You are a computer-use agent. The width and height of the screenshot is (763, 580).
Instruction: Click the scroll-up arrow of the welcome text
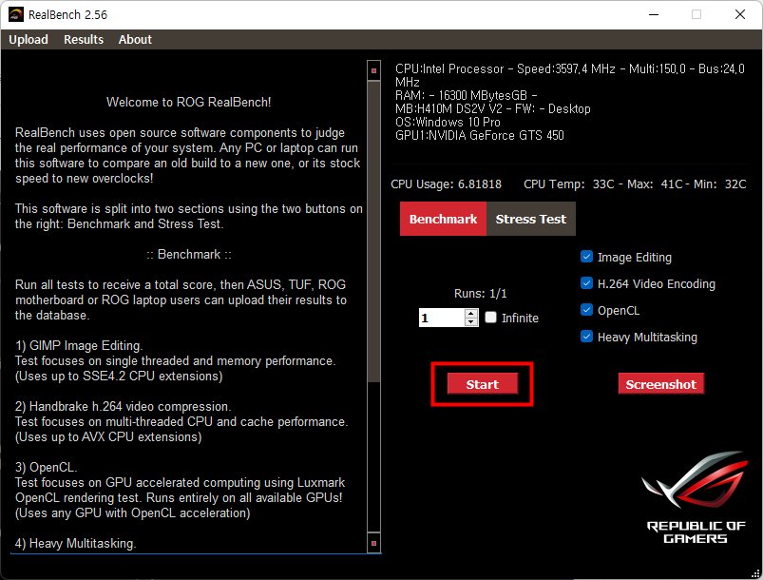[x=373, y=70]
